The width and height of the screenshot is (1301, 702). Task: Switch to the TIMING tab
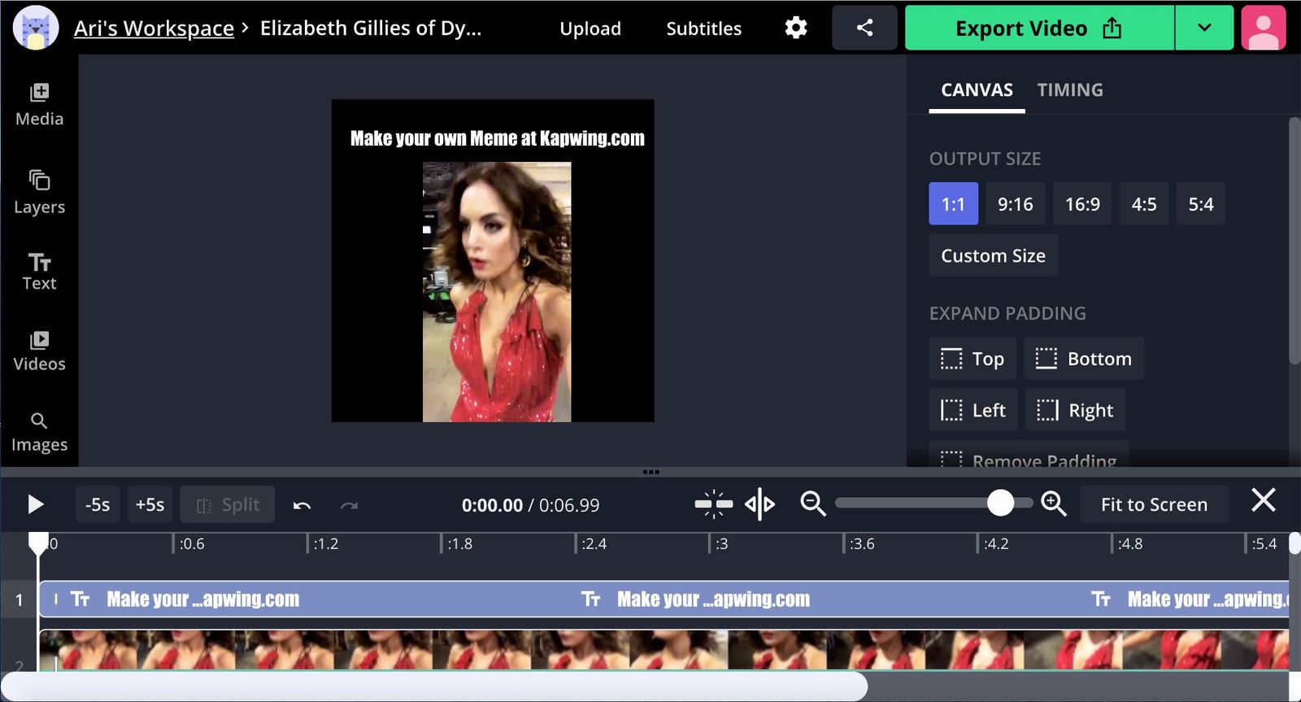click(x=1069, y=90)
